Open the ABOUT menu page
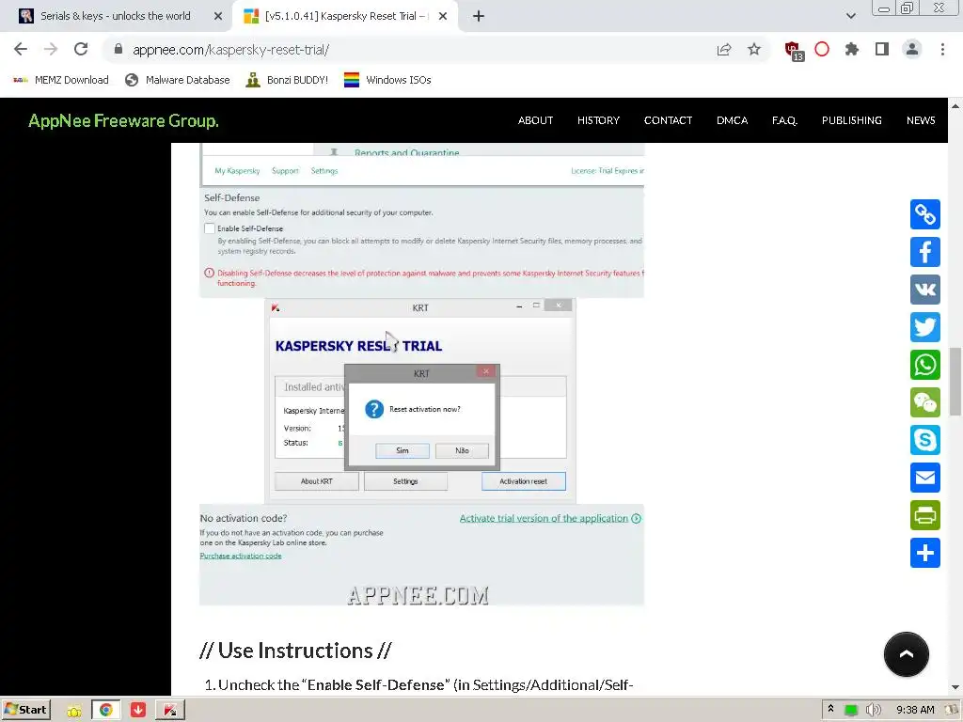The width and height of the screenshot is (963, 722). pos(535,120)
